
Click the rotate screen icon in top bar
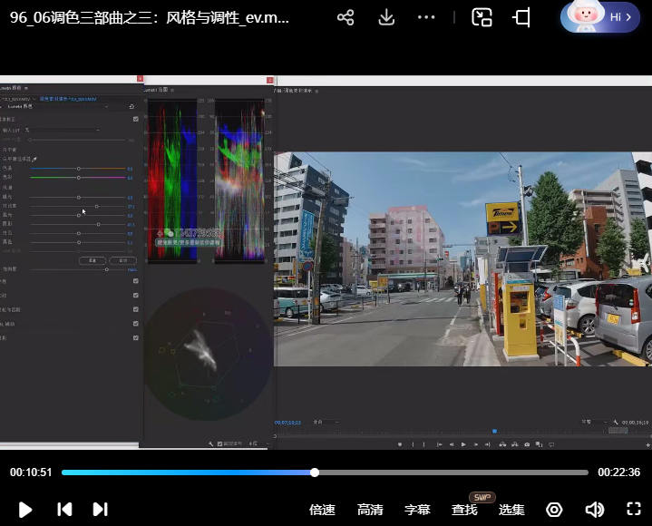tap(521, 17)
